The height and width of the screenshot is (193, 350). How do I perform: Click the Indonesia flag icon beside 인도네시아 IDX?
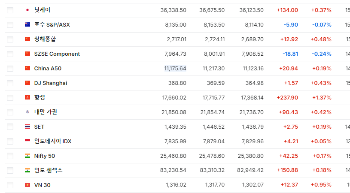pos(27,141)
